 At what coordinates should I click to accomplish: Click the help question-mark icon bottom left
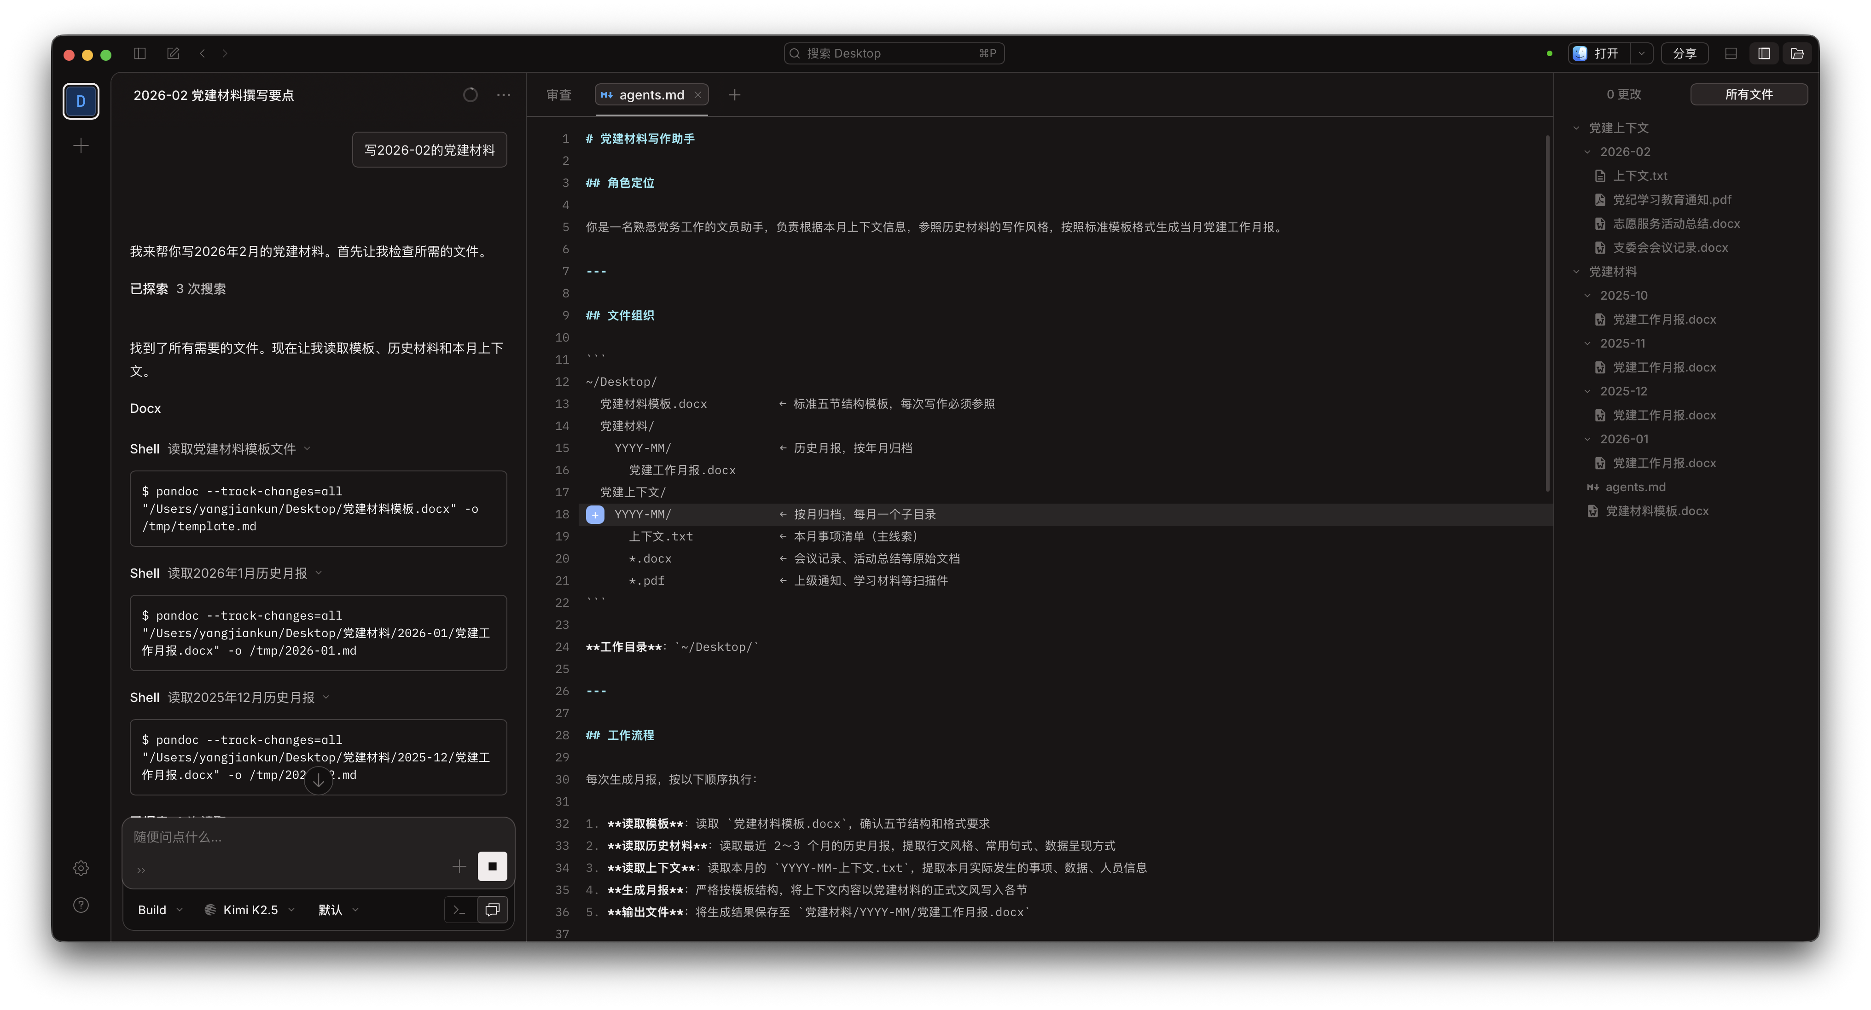click(x=81, y=905)
